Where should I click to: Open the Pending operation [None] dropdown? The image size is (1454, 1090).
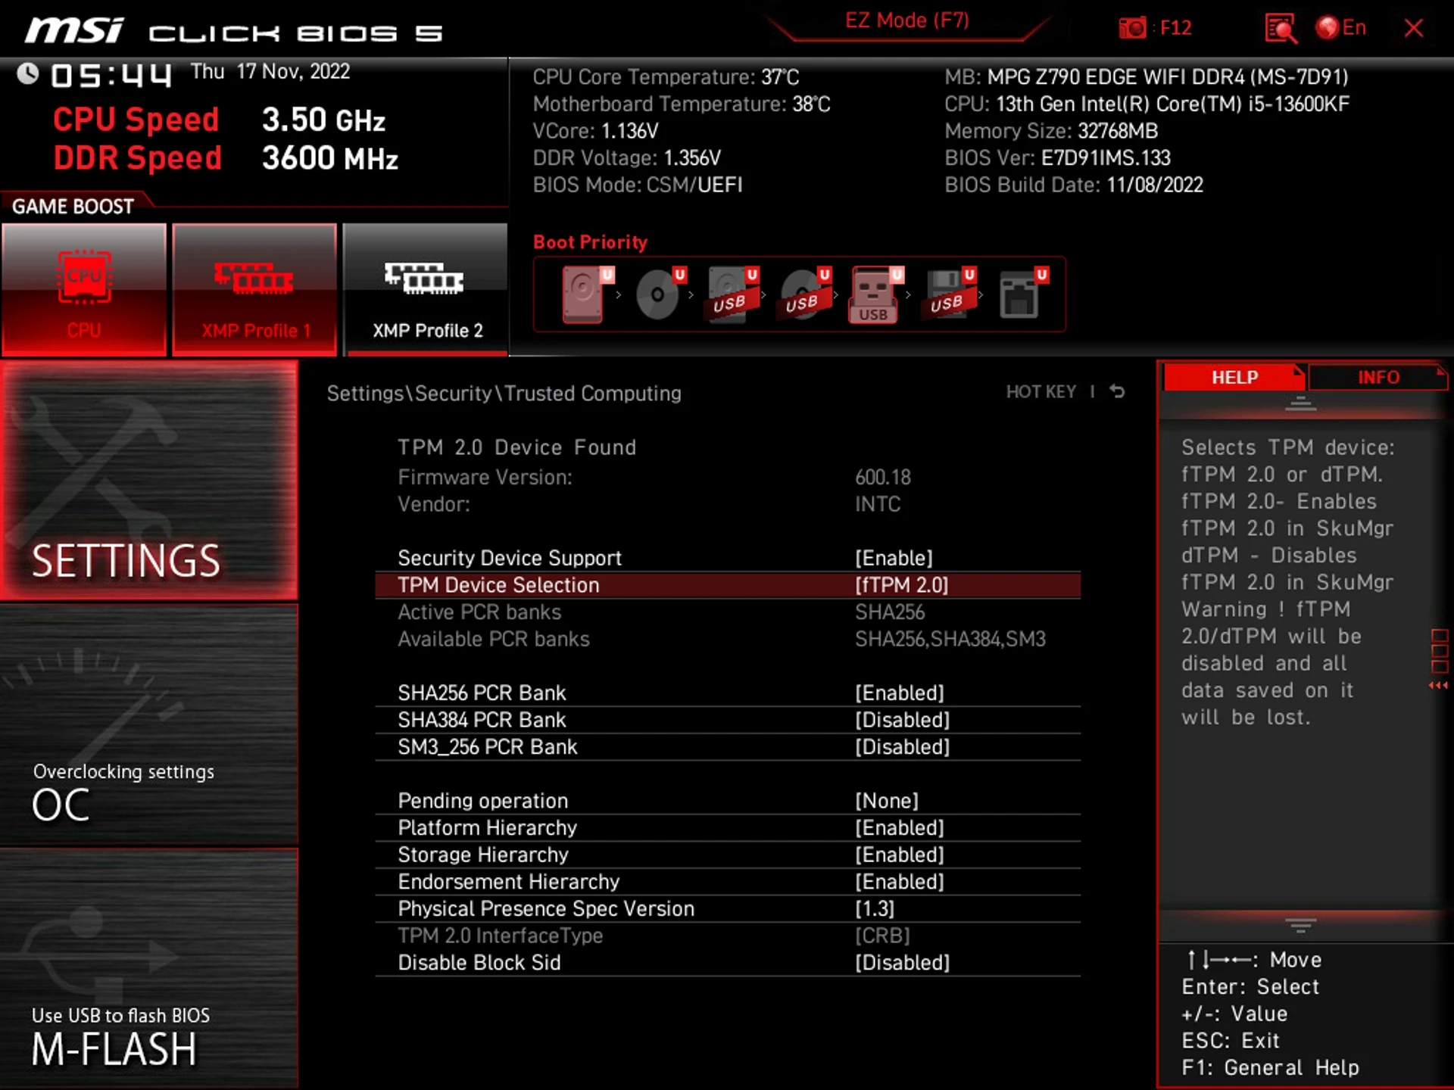728,801
